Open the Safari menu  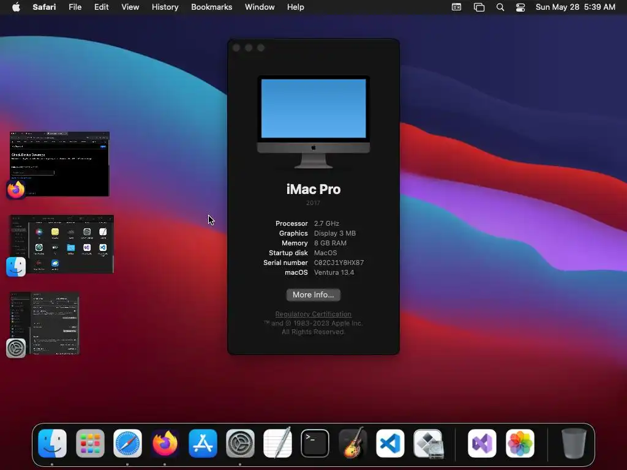pyautogui.click(x=44, y=7)
